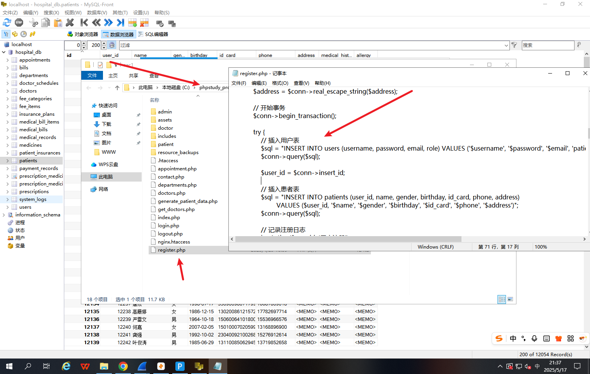Type in the 搜索 search field

pyautogui.click(x=548, y=45)
